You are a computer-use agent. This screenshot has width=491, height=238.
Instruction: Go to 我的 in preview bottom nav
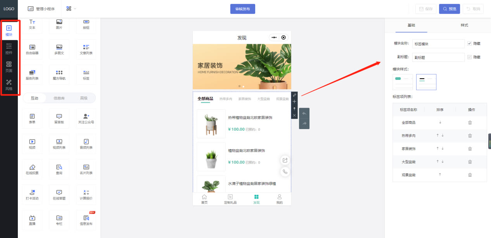279,199
